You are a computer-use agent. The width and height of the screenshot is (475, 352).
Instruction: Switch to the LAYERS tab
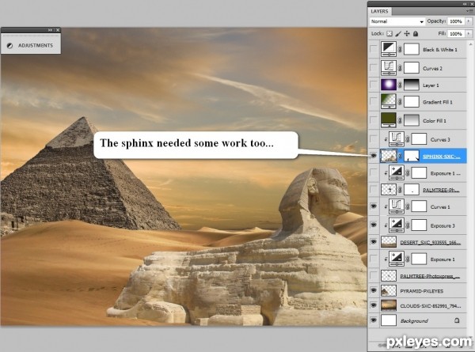click(379, 11)
